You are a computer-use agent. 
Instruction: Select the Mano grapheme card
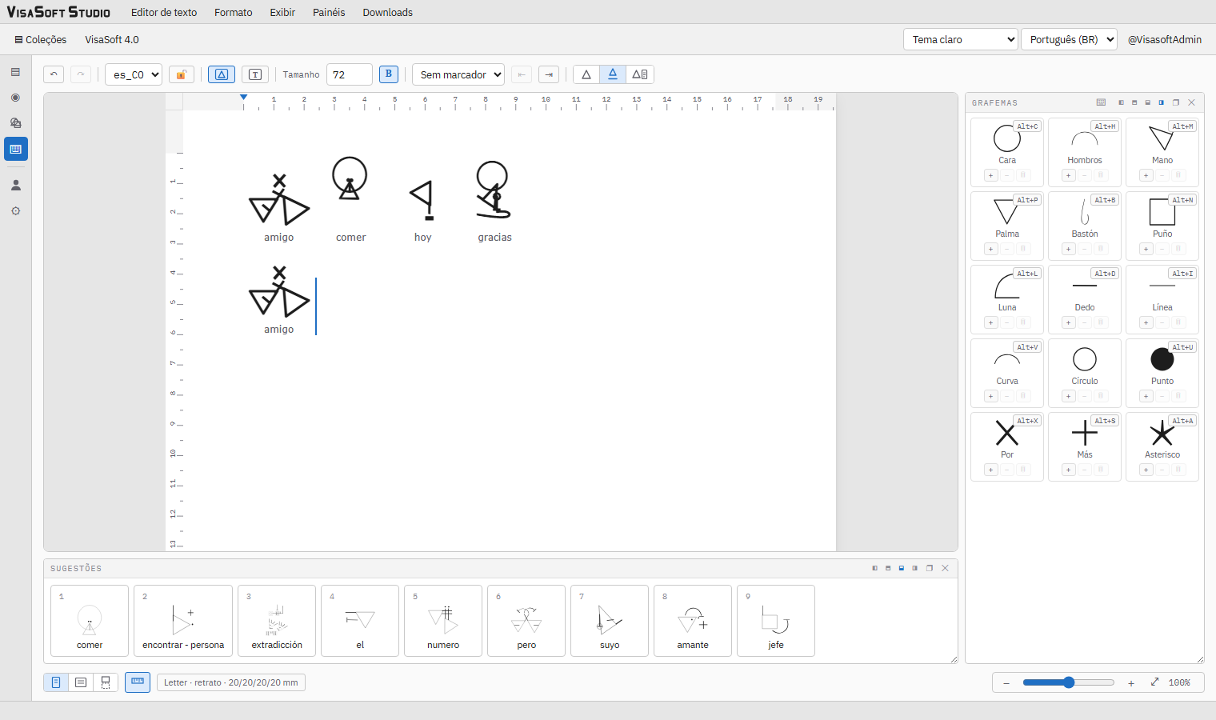pyautogui.click(x=1162, y=152)
